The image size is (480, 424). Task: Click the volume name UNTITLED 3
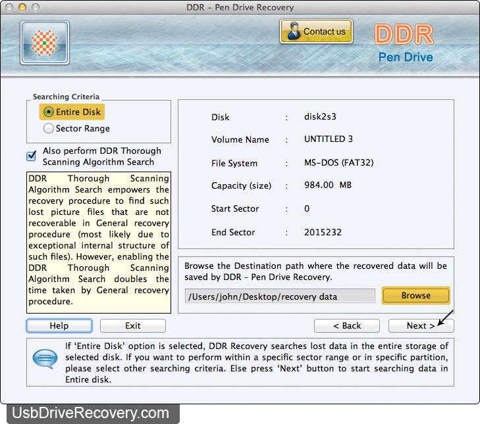(328, 139)
